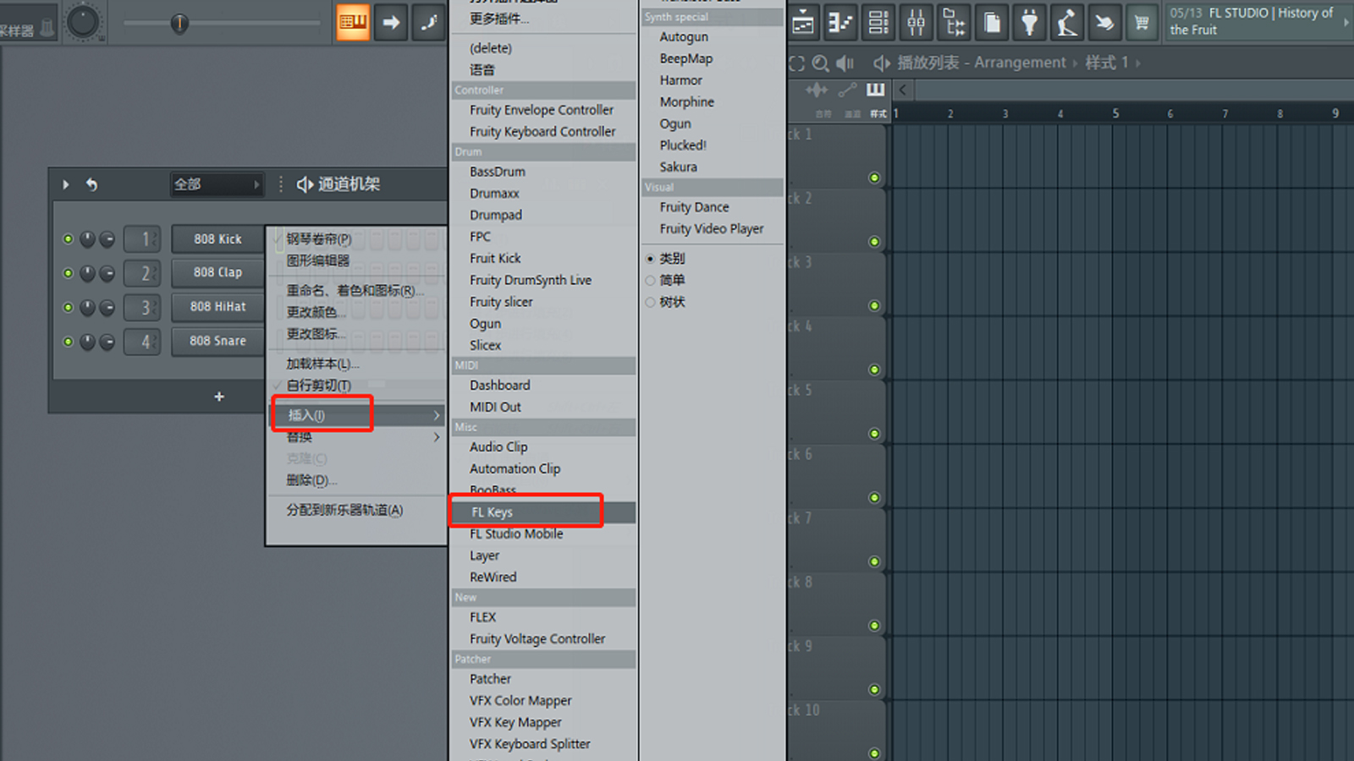
Task: Open the 样式 1 pattern selector
Action: 1107,63
